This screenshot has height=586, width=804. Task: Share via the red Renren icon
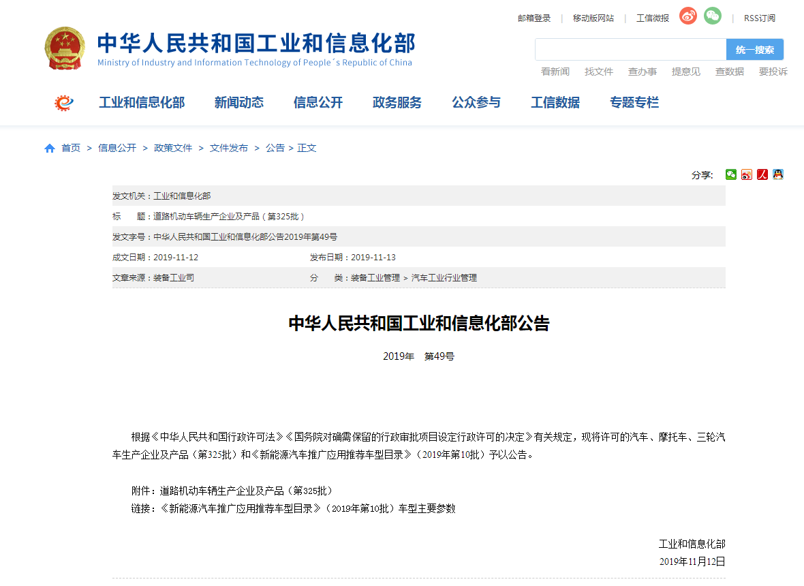762,175
